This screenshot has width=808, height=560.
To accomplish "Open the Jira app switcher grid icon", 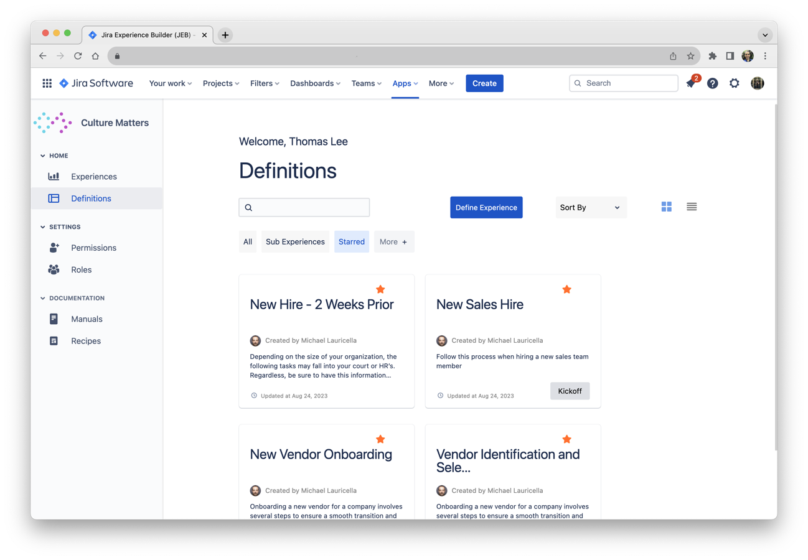I will 47,83.
